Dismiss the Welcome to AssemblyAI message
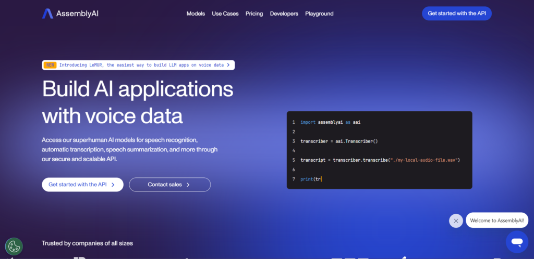 (x=456, y=221)
